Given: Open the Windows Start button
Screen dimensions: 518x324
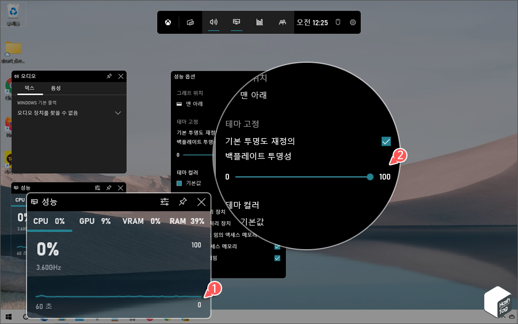Looking at the screenshot, I should point(9,317).
